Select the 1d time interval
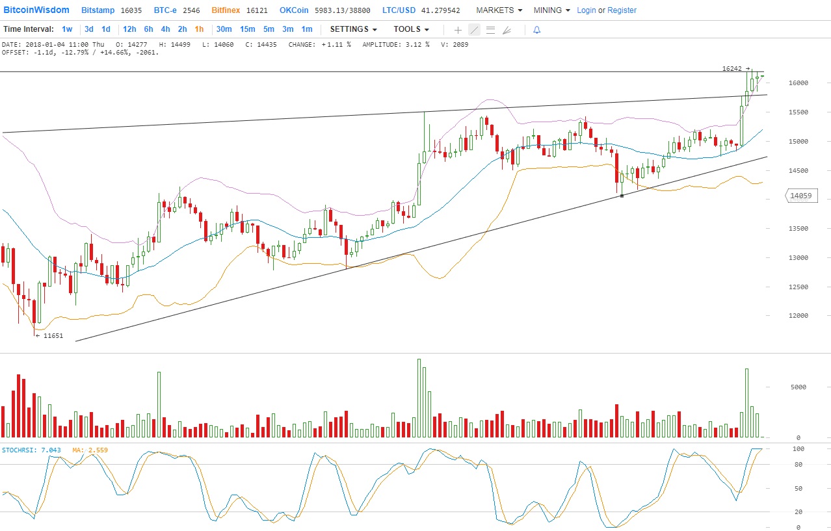831x531 pixels. (106, 29)
